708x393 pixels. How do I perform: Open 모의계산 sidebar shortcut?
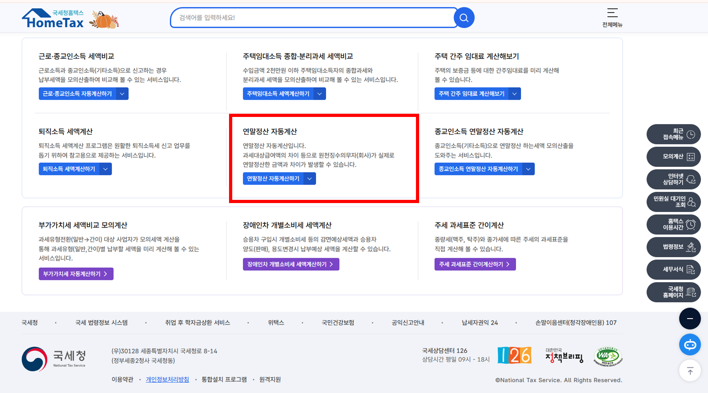click(x=673, y=157)
